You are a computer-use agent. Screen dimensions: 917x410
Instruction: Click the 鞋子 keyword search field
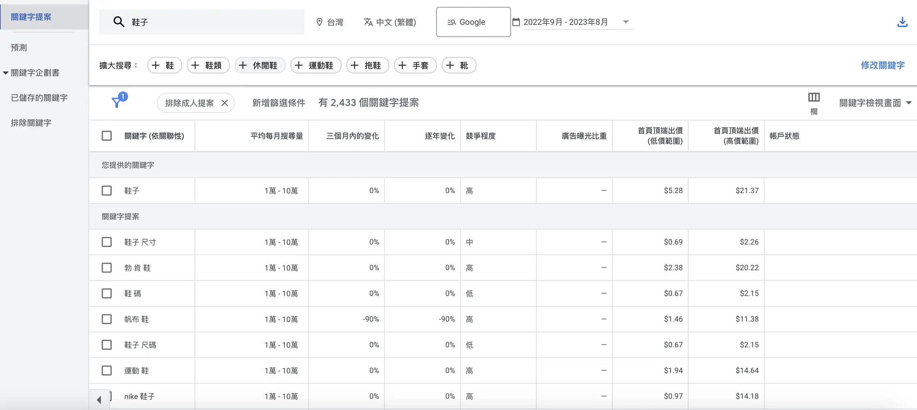tap(202, 22)
